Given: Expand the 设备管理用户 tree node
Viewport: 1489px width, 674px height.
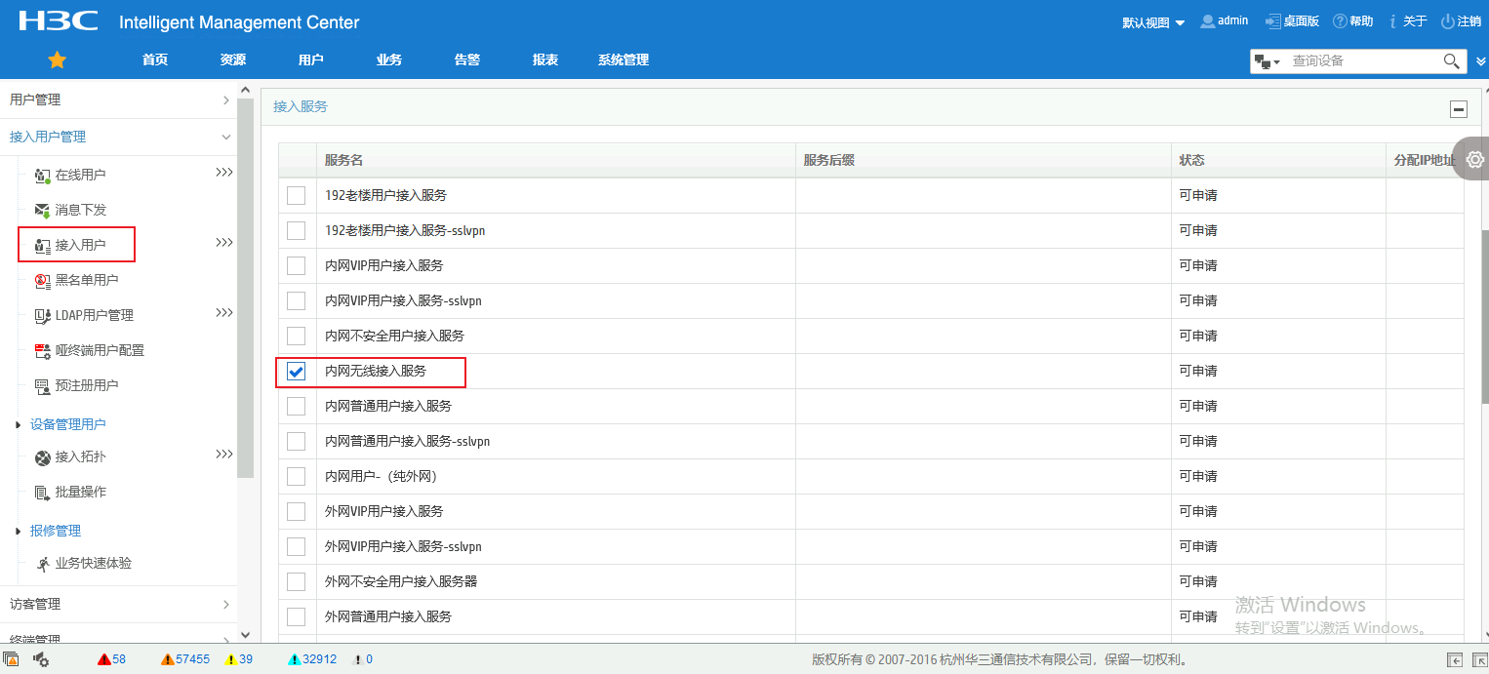Looking at the screenshot, I should (x=20, y=425).
